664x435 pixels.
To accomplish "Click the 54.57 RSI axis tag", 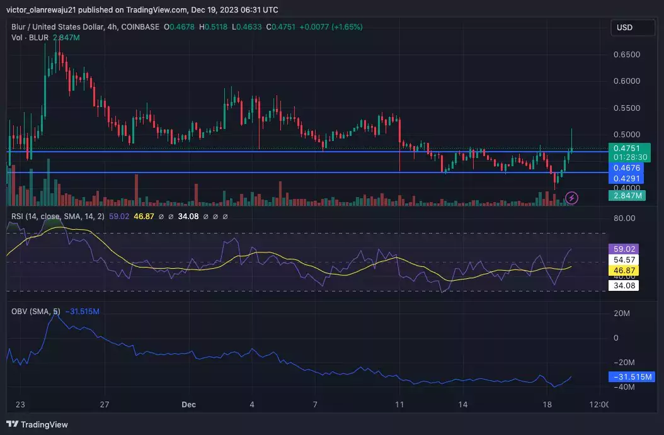I will tap(624, 260).
